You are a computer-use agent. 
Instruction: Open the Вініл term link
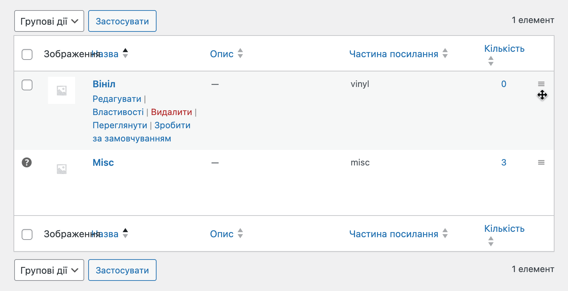click(104, 84)
